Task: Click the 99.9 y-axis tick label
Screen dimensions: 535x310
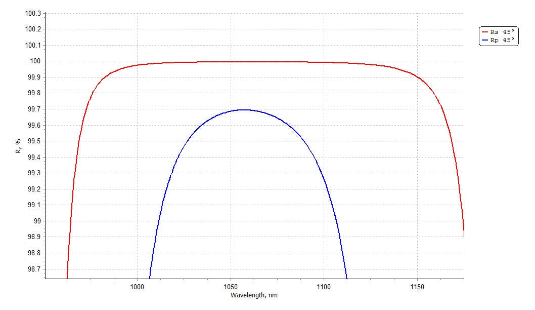Action: coord(34,77)
